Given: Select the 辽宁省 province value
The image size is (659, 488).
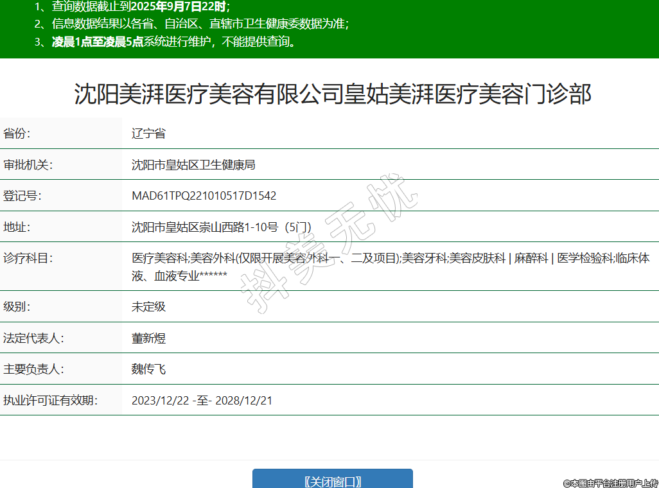Looking at the screenshot, I should [148, 134].
